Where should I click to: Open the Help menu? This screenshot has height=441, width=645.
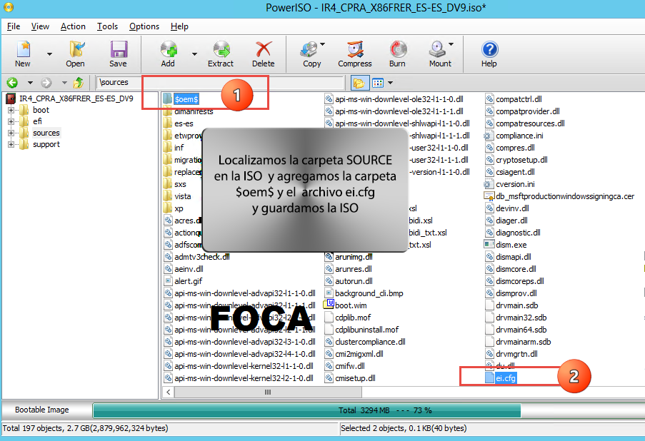(x=179, y=26)
